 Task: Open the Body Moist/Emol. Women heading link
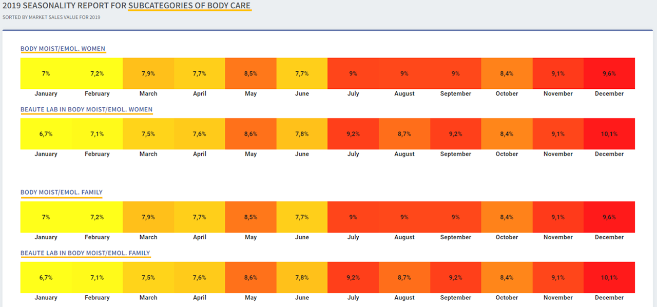tap(63, 49)
